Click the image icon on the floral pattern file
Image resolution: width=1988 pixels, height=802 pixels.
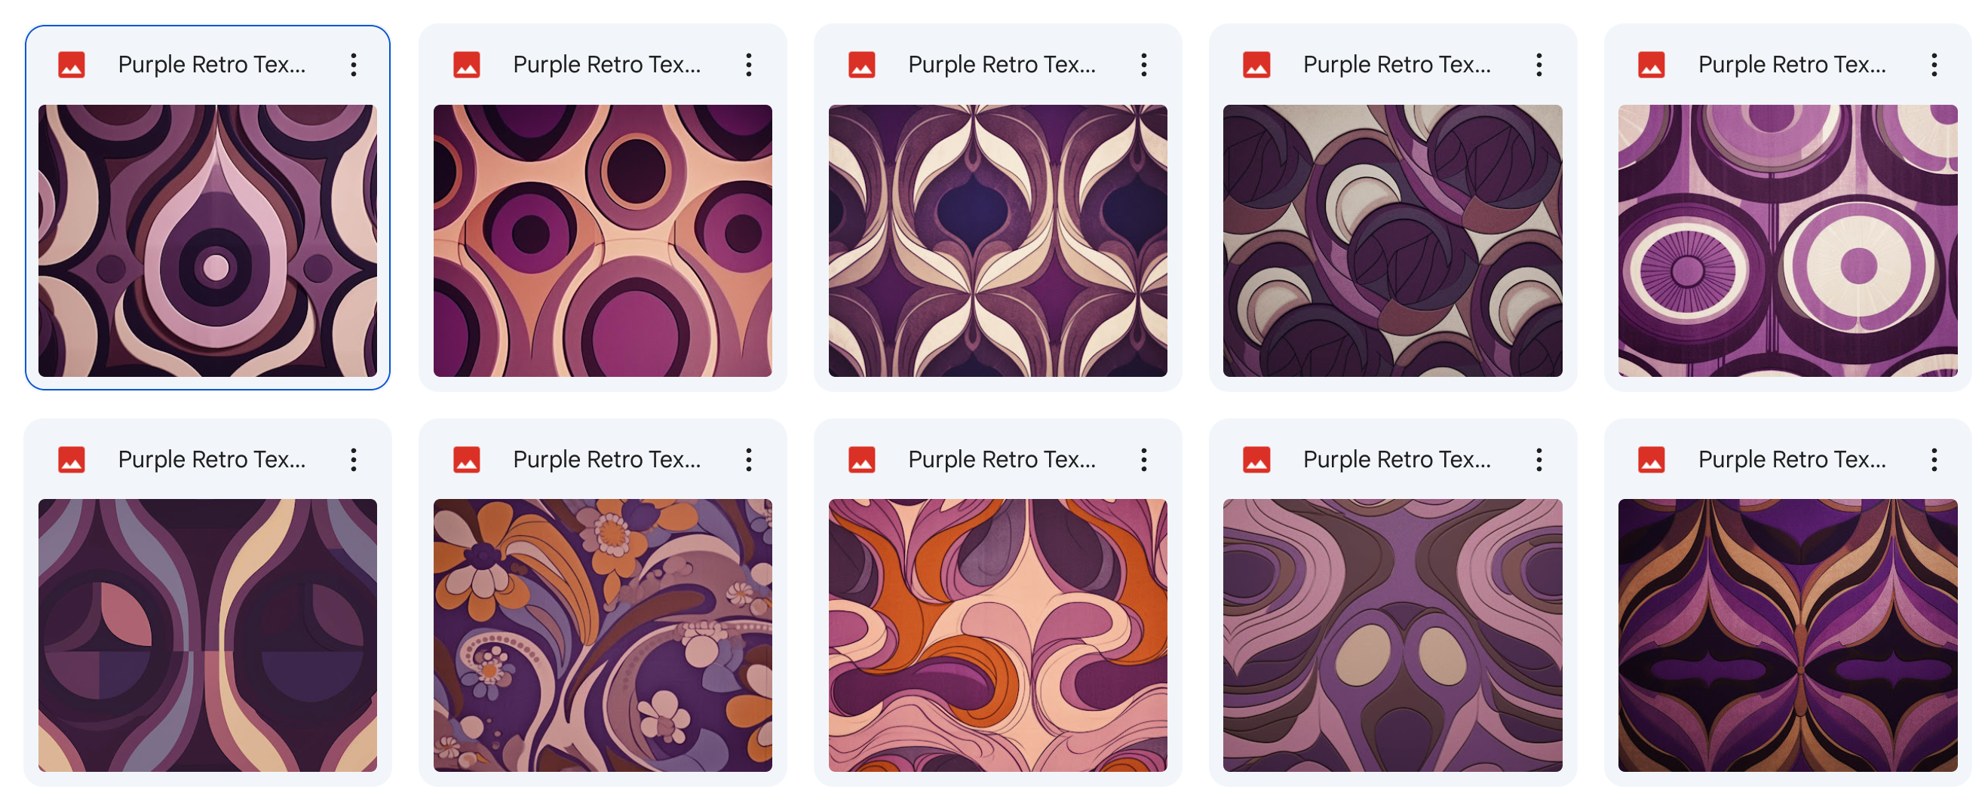pyautogui.click(x=467, y=459)
